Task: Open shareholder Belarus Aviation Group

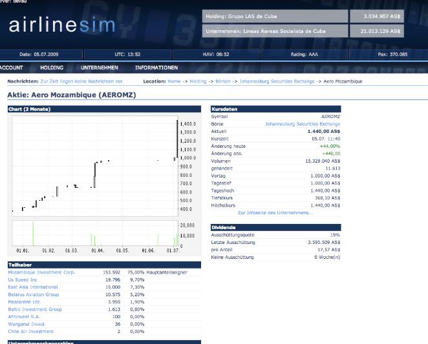Action: [x=34, y=294]
